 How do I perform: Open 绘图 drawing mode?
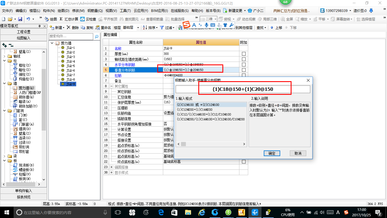pyautogui.click(x=51, y=19)
